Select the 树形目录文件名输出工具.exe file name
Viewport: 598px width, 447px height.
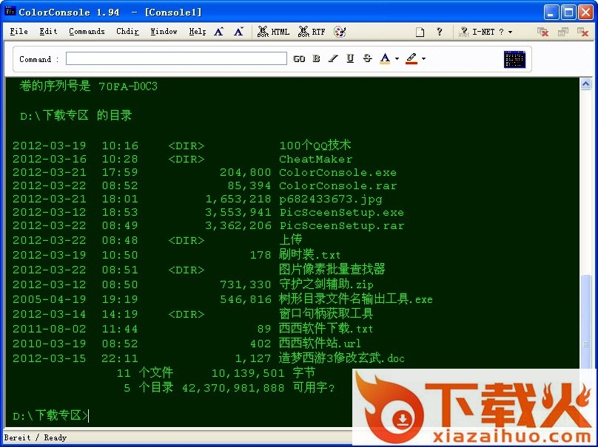click(x=356, y=299)
